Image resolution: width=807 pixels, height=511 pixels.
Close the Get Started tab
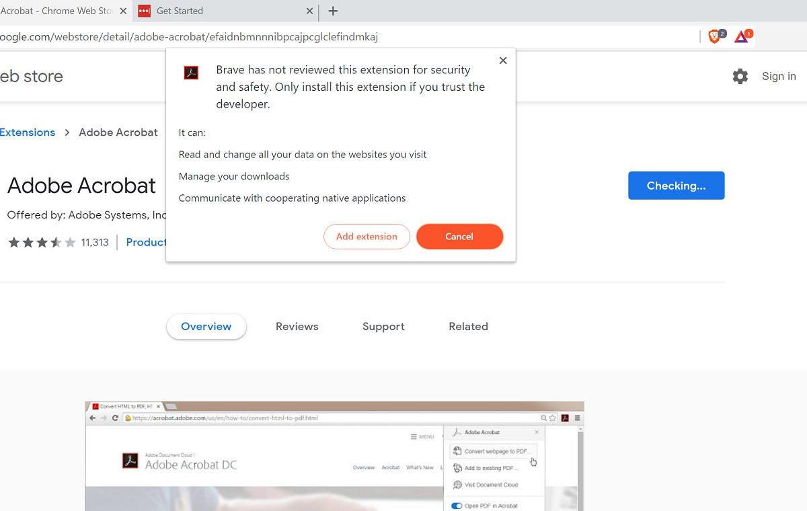pyautogui.click(x=309, y=11)
